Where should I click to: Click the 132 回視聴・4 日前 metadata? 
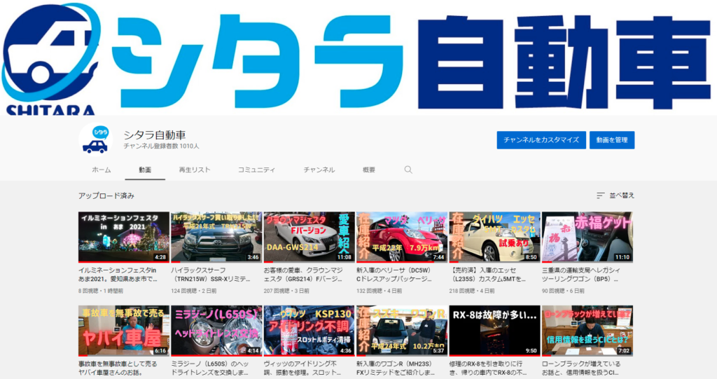click(380, 291)
